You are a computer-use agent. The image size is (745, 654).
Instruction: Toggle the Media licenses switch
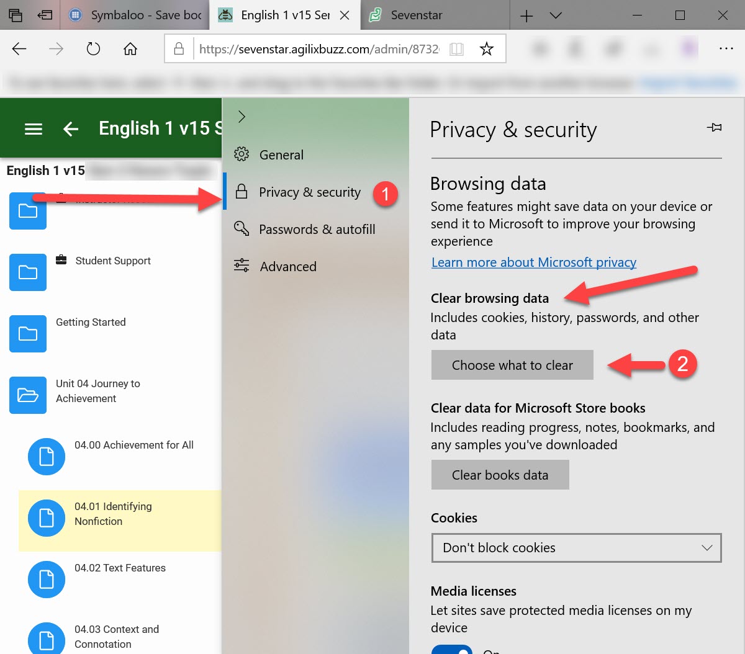point(452,649)
